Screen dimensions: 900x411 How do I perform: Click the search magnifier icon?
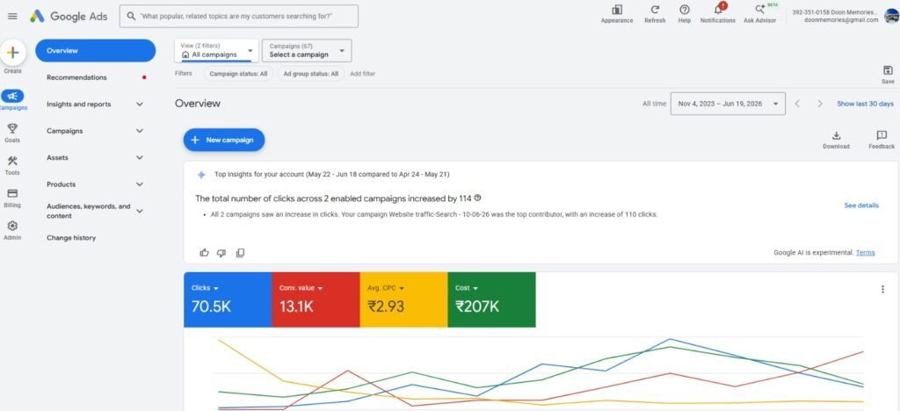pyautogui.click(x=131, y=16)
